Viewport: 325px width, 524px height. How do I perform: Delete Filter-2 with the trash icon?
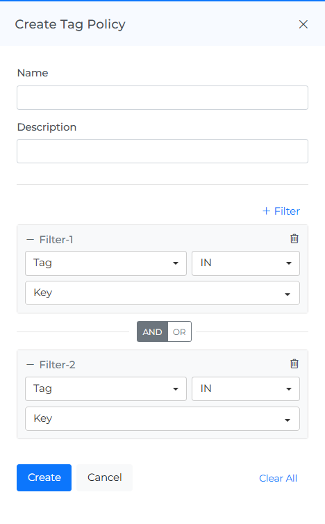(294, 363)
